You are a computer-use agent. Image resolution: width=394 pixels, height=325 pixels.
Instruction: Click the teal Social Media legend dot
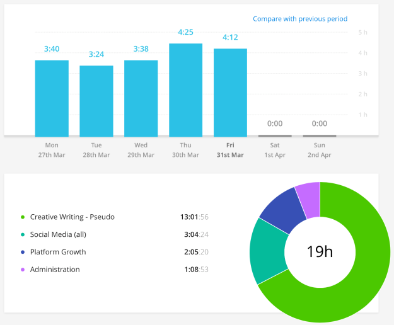click(x=23, y=234)
